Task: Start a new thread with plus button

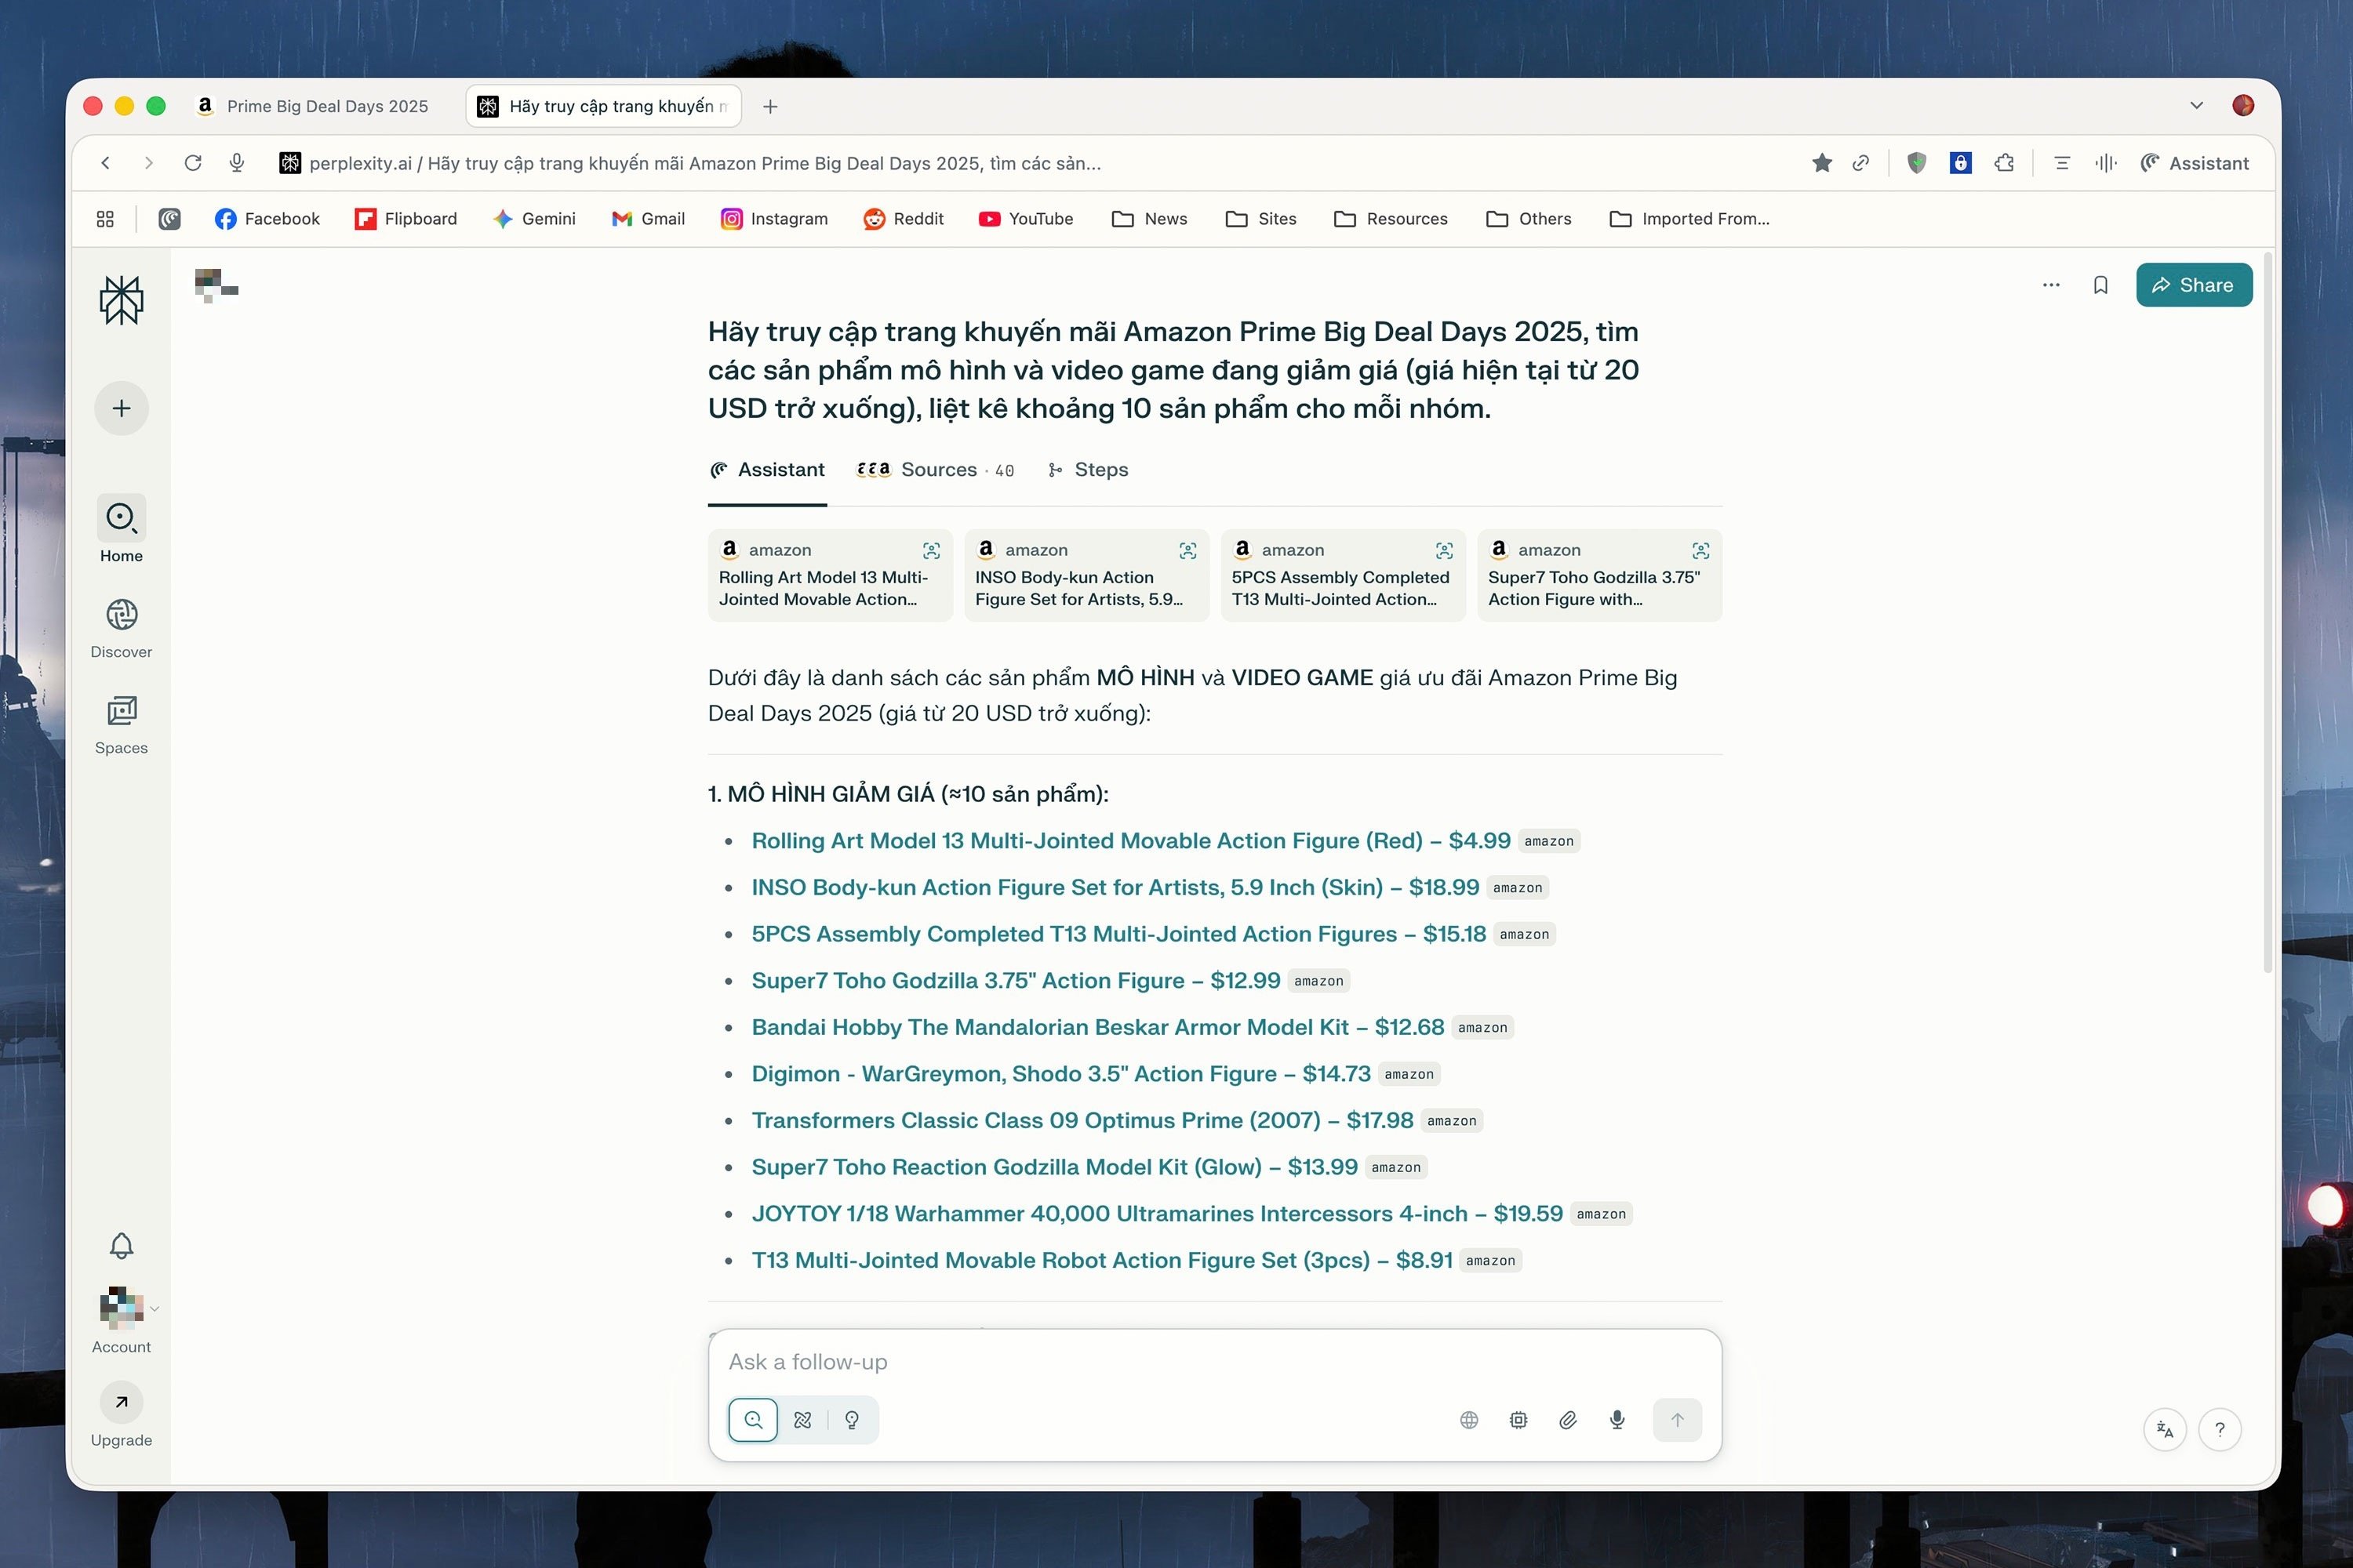Action: click(121, 408)
